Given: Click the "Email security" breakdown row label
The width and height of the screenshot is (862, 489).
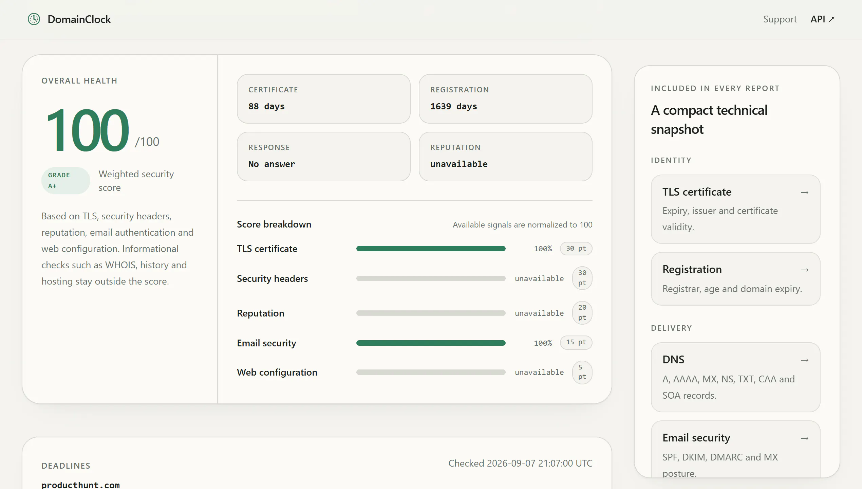Looking at the screenshot, I should point(266,343).
